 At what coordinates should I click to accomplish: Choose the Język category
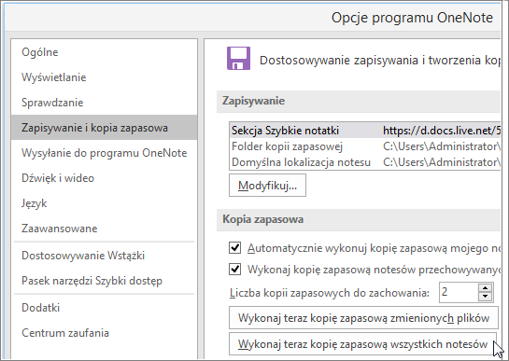point(104,203)
